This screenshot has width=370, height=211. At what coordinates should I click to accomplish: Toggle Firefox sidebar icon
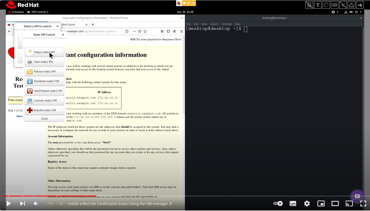coord(168,31)
